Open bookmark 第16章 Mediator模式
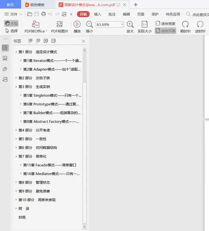This screenshot has width=209, height=231. click(51, 174)
